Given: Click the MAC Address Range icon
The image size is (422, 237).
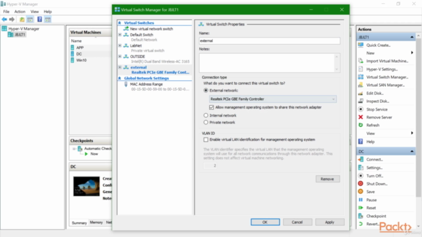Looking at the screenshot, I should pyautogui.click(x=126, y=84).
